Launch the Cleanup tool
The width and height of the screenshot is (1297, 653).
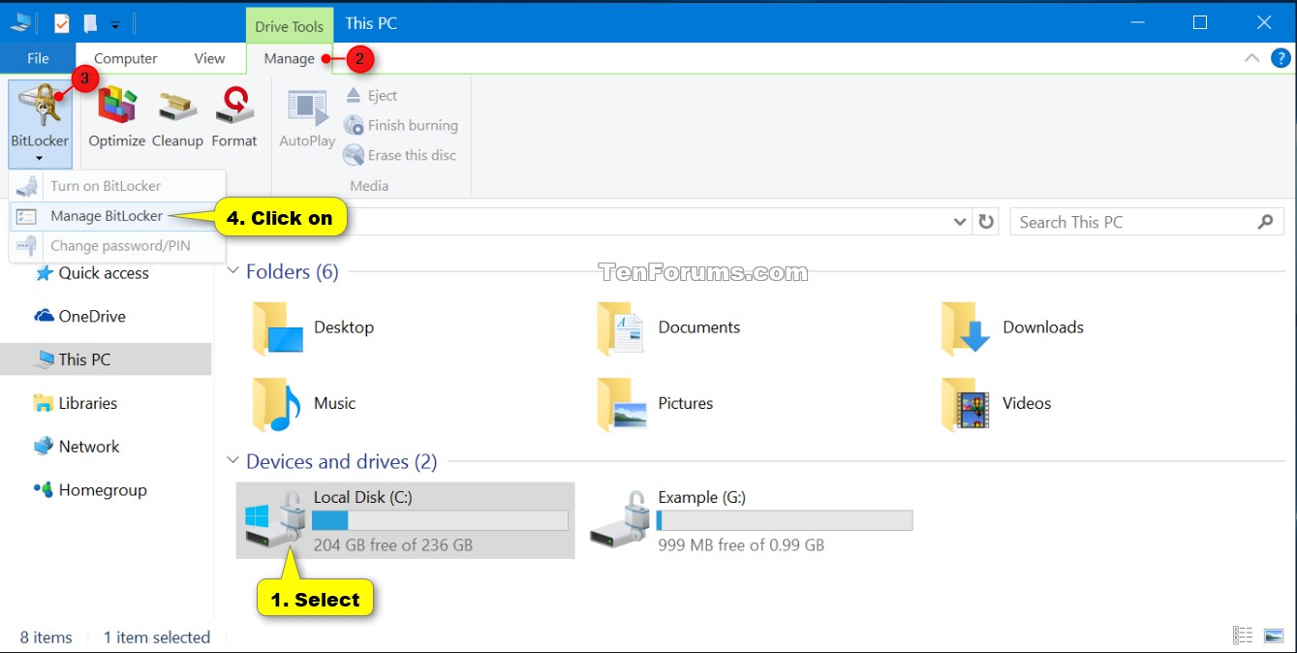click(x=176, y=116)
